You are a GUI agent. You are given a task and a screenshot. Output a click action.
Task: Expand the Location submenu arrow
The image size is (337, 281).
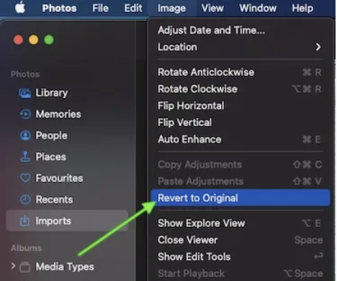click(x=318, y=47)
